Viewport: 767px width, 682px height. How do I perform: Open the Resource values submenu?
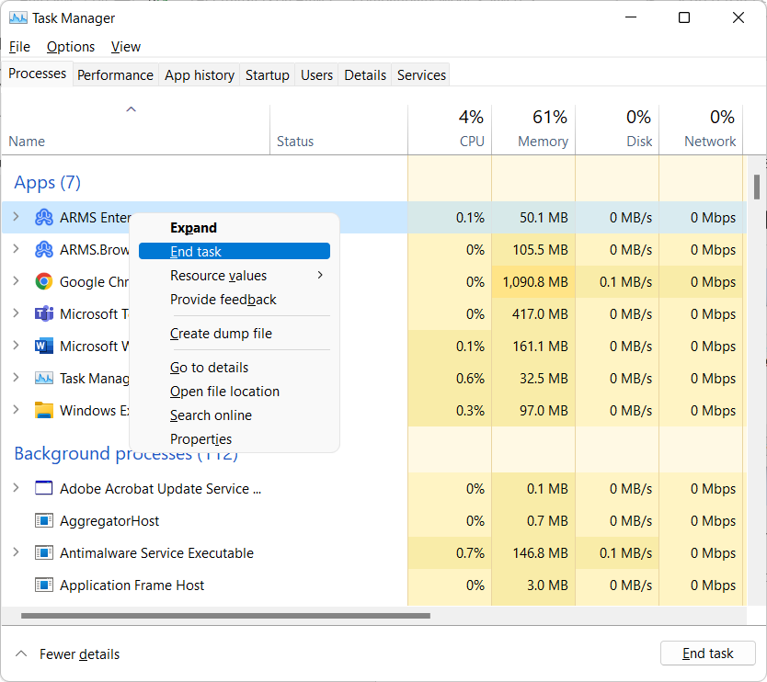pyautogui.click(x=219, y=275)
